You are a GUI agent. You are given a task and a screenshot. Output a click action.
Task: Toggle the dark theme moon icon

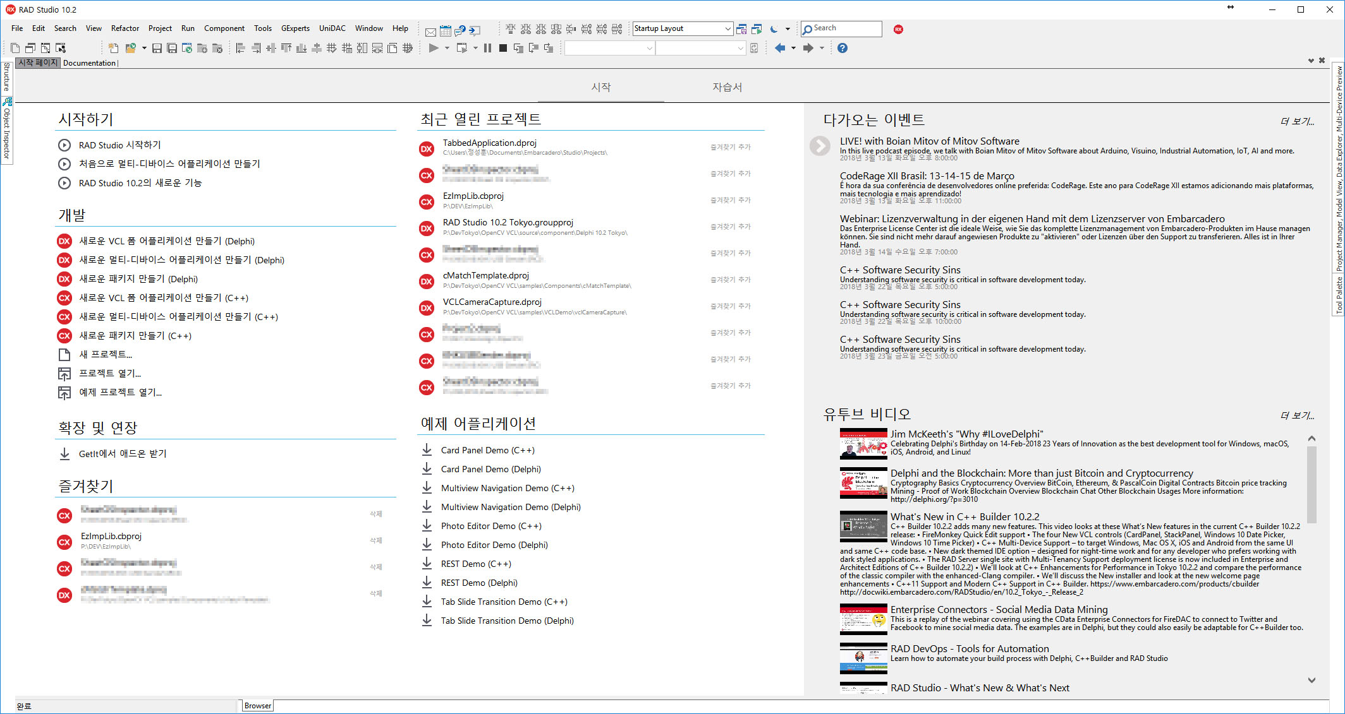pos(774,29)
